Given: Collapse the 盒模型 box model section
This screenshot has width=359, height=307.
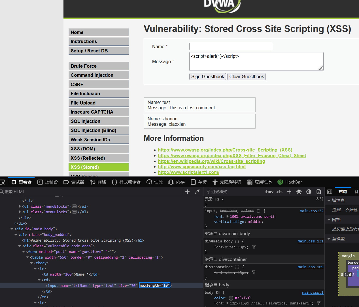Looking at the screenshot, I should tap(329, 239).
